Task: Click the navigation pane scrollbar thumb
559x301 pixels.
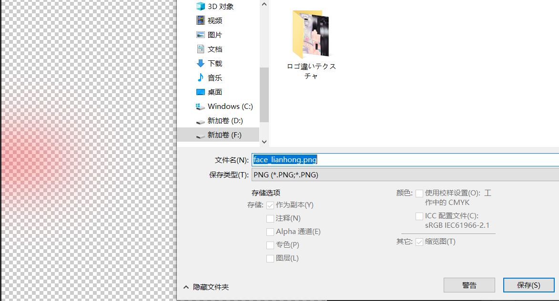Action: [264, 95]
